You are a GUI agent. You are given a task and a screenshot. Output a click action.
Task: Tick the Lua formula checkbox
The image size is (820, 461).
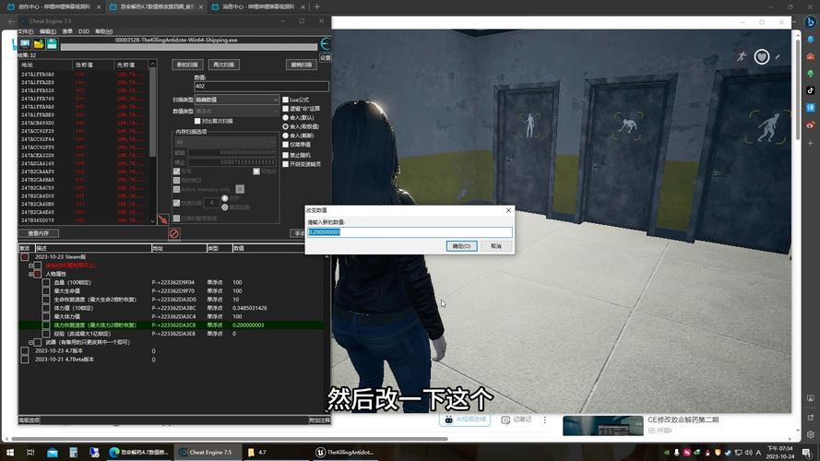click(286, 100)
